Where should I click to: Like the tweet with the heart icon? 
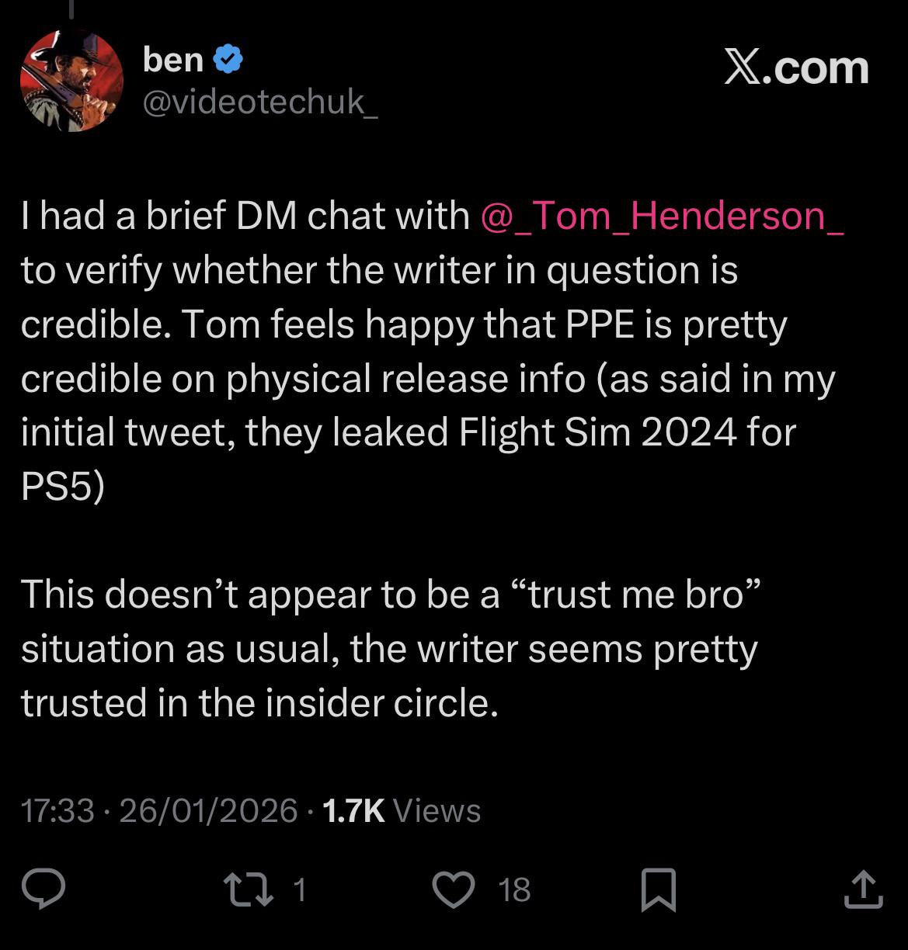pyautogui.click(x=453, y=889)
